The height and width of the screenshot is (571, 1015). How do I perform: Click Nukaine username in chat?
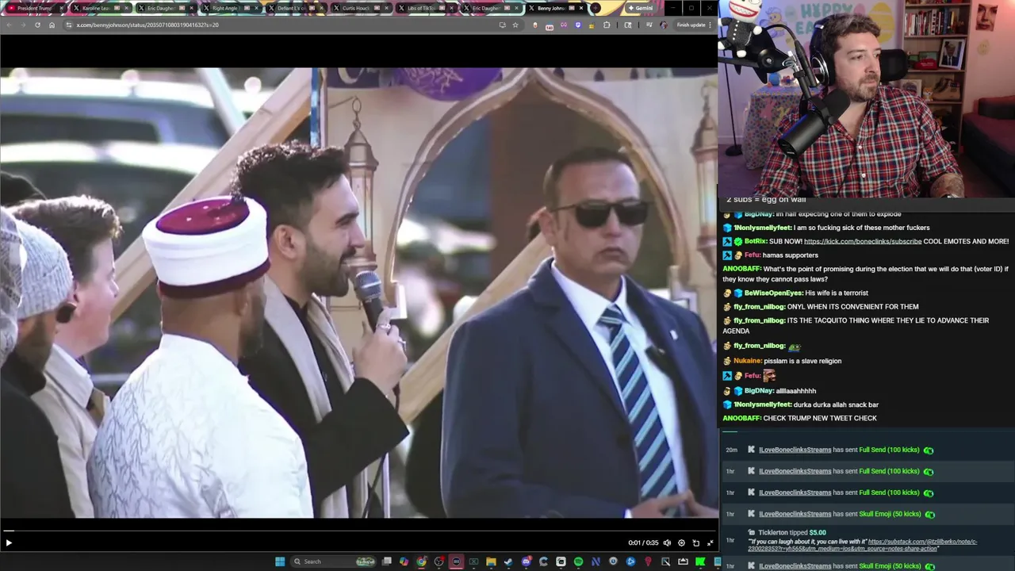click(747, 361)
